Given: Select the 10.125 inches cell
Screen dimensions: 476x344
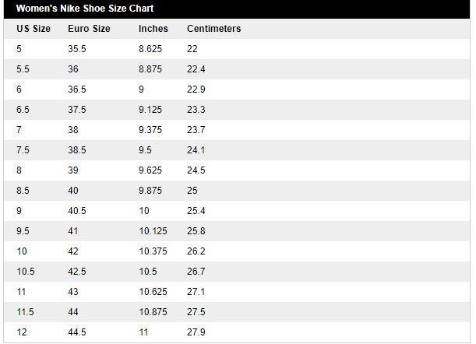Looking at the screenshot, I should (153, 231).
